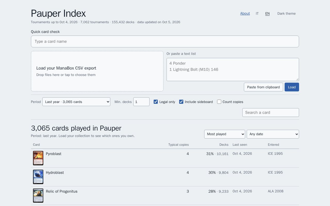Toggle the Legal only checkbox
Screen dimensions: 330x206
156,102
